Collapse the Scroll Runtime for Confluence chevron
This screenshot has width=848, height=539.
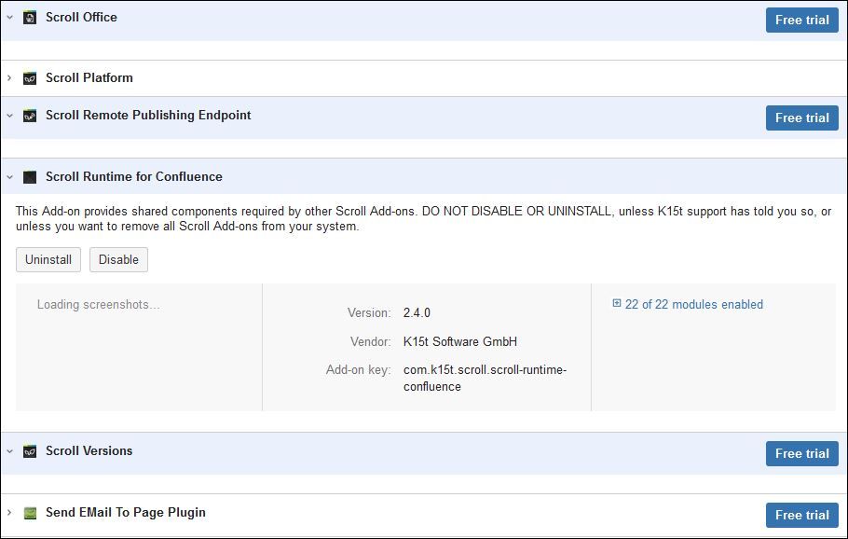9,177
